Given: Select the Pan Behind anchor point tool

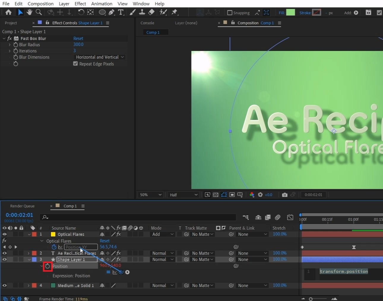Looking at the screenshot, I should pyautogui.click(x=90, y=12).
